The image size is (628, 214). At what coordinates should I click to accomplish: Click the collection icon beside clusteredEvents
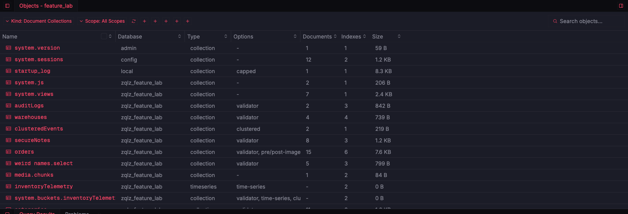click(x=8, y=129)
